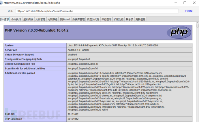This screenshot has height=122, width=199.
Task: Click the /etc/php/7.0/apache2 path value
Action: click(x=79, y=59)
